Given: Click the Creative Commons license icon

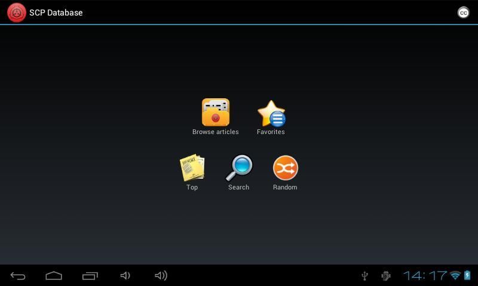Looking at the screenshot, I should [x=463, y=13].
